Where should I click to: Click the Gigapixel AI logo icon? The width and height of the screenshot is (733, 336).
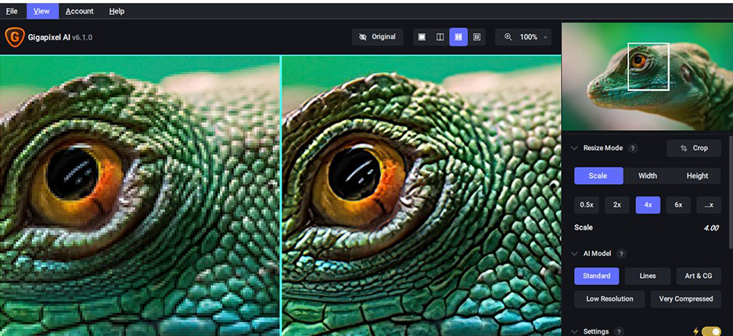[15, 37]
